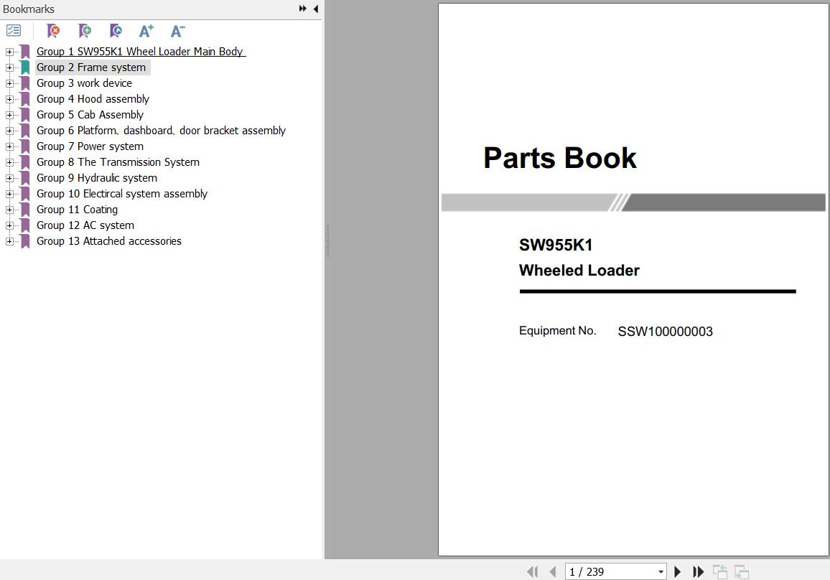
Task: Open the bookmark options menu
Action: [x=13, y=31]
